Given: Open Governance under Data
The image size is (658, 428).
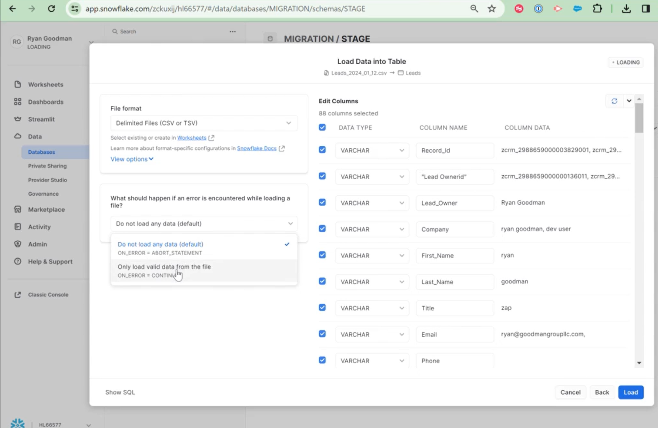Looking at the screenshot, I should click(x=43, y=194).
